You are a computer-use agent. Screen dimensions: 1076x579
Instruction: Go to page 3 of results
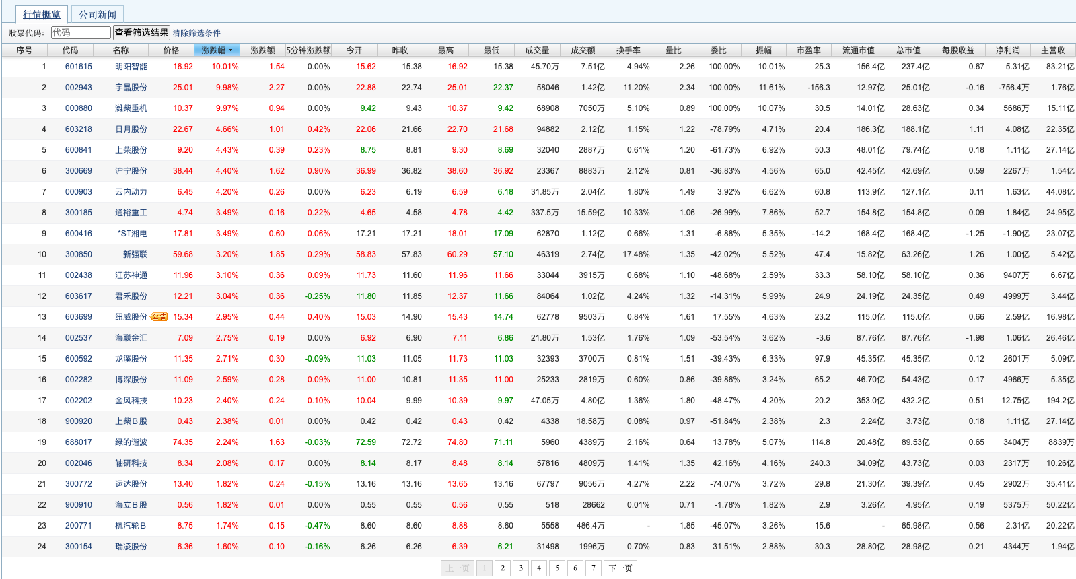(x=521, y=568)
